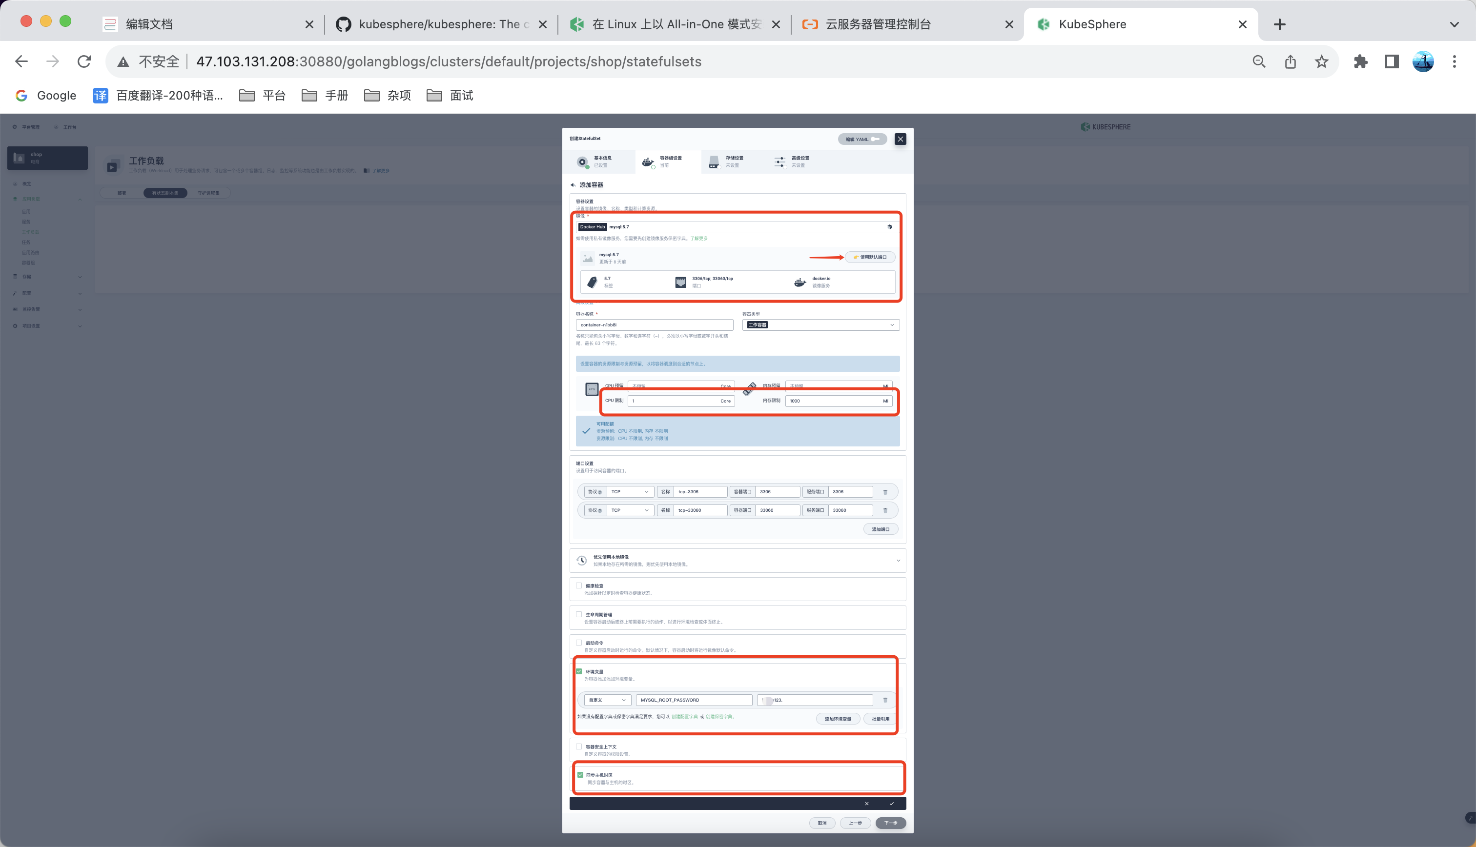Delete the tcp-33060 port row
1476x847 pixels.
[885, 511]
